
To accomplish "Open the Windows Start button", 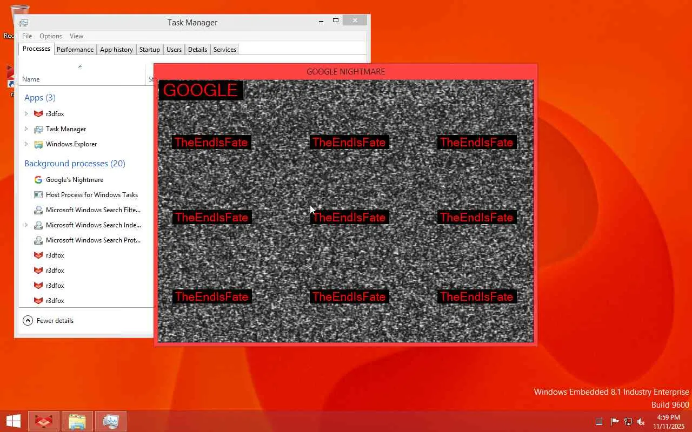I will coord(13,421).
